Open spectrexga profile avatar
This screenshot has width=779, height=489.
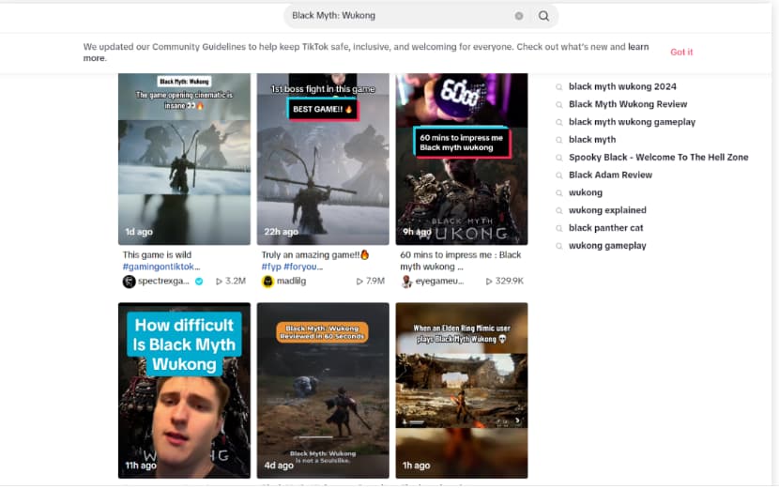pyautogui.click(x=129, y=282)
